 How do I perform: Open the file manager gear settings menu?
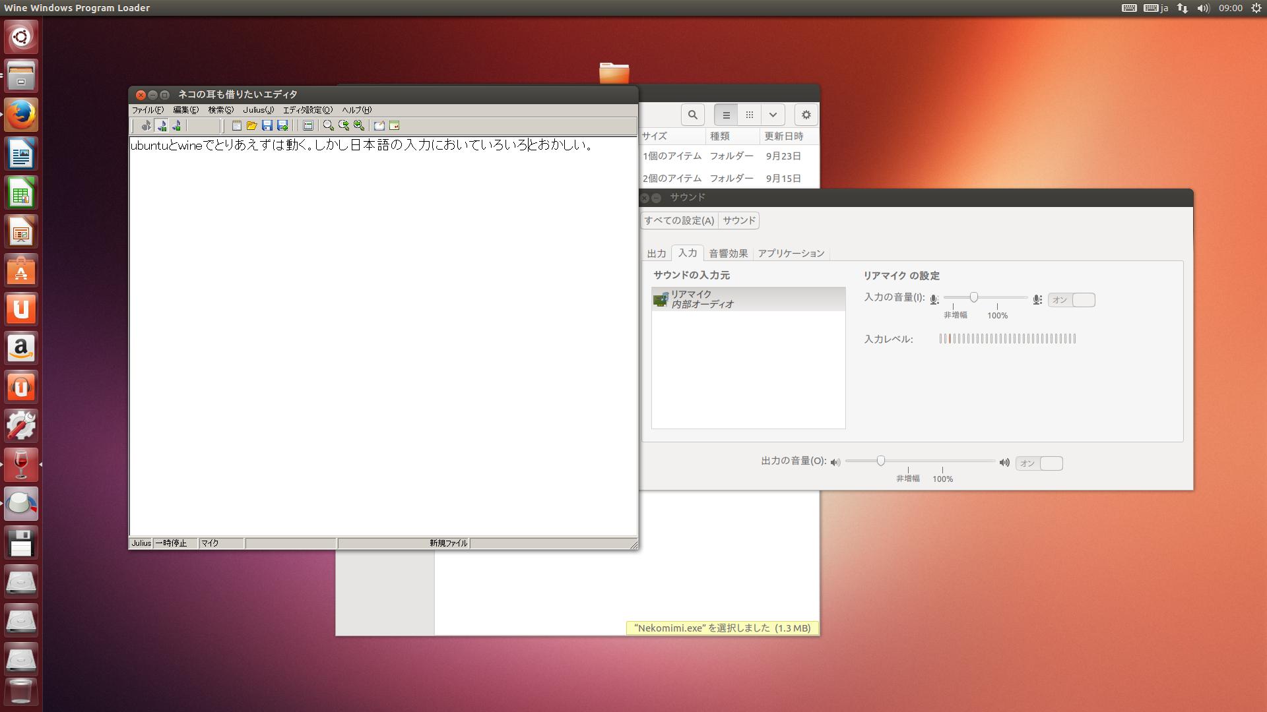806,115
